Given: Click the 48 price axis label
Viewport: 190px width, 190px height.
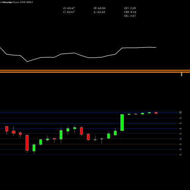Looking at the screenshot, I should pyautogui.click(x=180, y=128).
